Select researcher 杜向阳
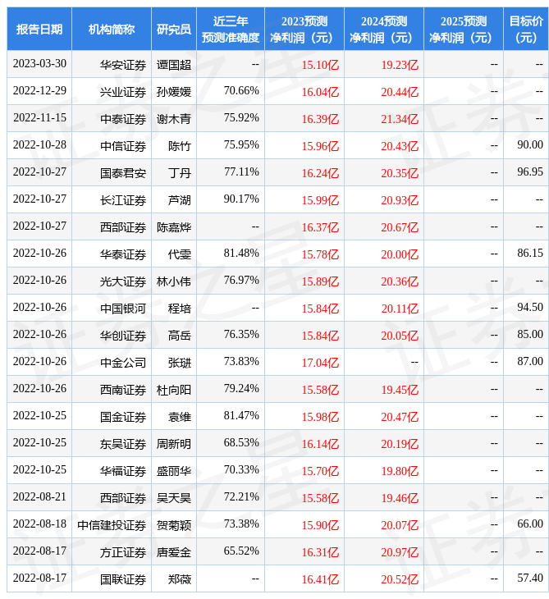Viewport: 549px width, 599px height. coord(174,390)
